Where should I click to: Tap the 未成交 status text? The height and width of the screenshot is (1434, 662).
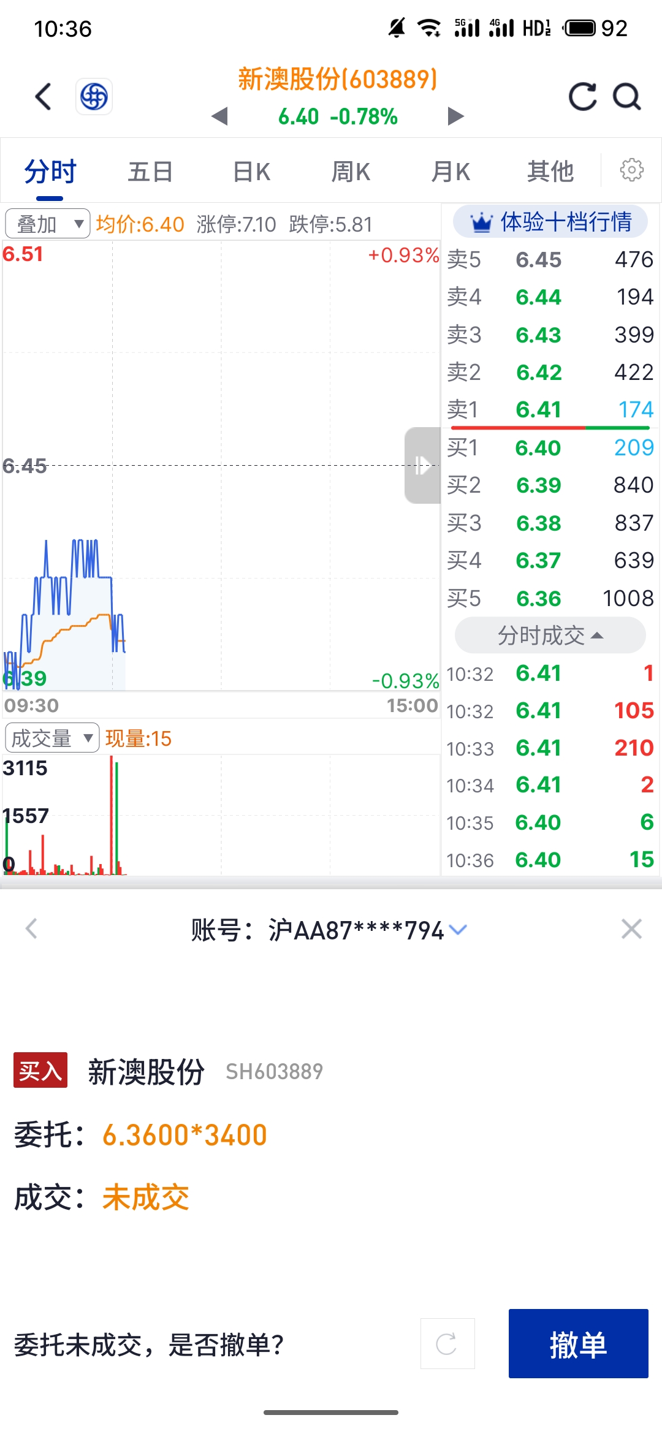[146, 1197]
